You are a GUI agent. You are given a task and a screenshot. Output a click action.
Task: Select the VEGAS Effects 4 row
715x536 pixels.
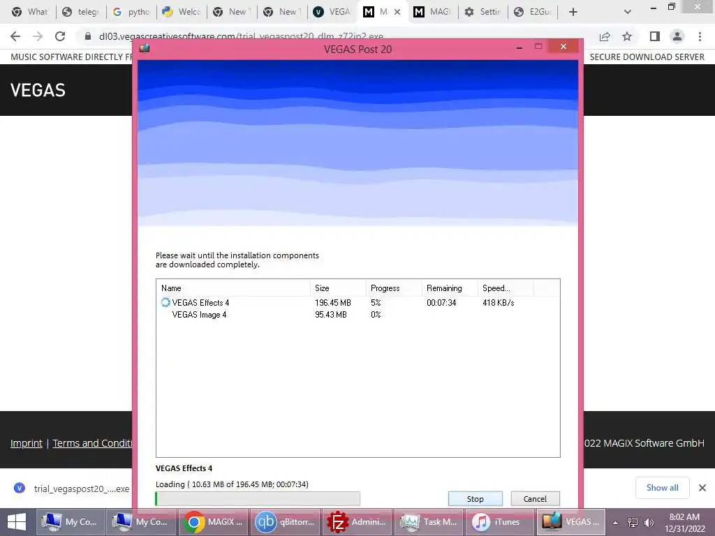[357, 303]
